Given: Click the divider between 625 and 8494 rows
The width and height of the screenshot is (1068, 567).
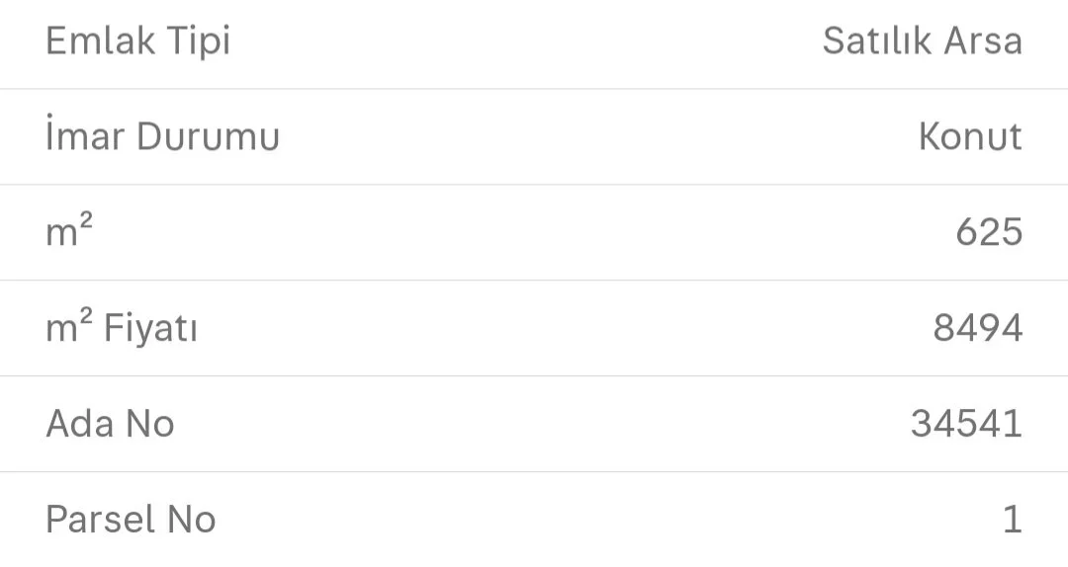Looking at the screenshot, I should tap(534, 280).
